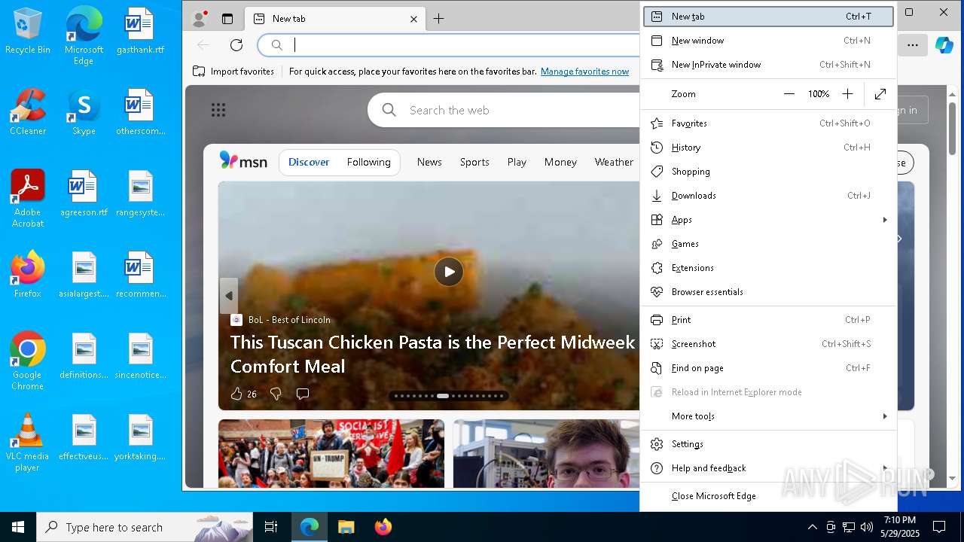
Task: Click the Edge profile avatar icon
Action: (200, 19)
